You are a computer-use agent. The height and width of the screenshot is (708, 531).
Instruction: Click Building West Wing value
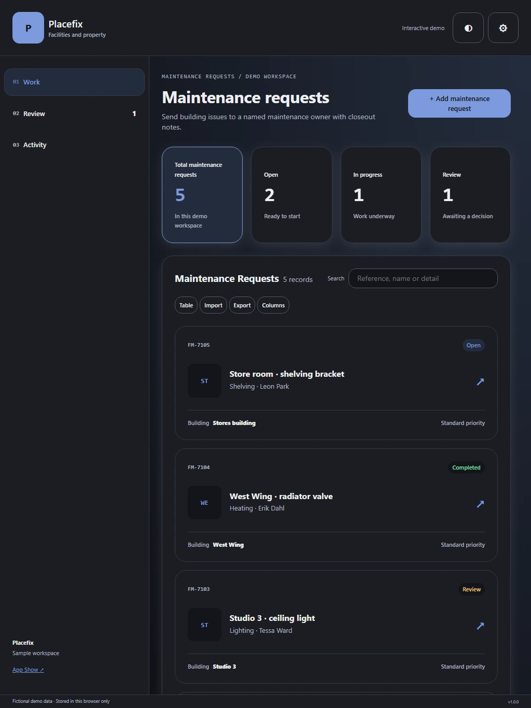(x=228, y=545)
